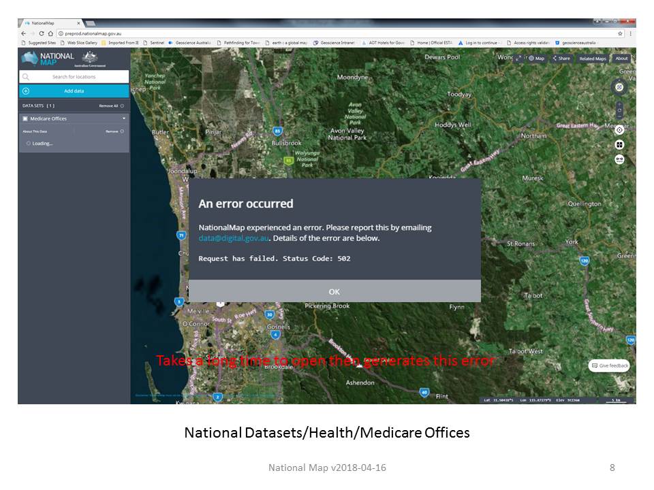
Task: Click the Toodyay map label
Action: point(459,94)
